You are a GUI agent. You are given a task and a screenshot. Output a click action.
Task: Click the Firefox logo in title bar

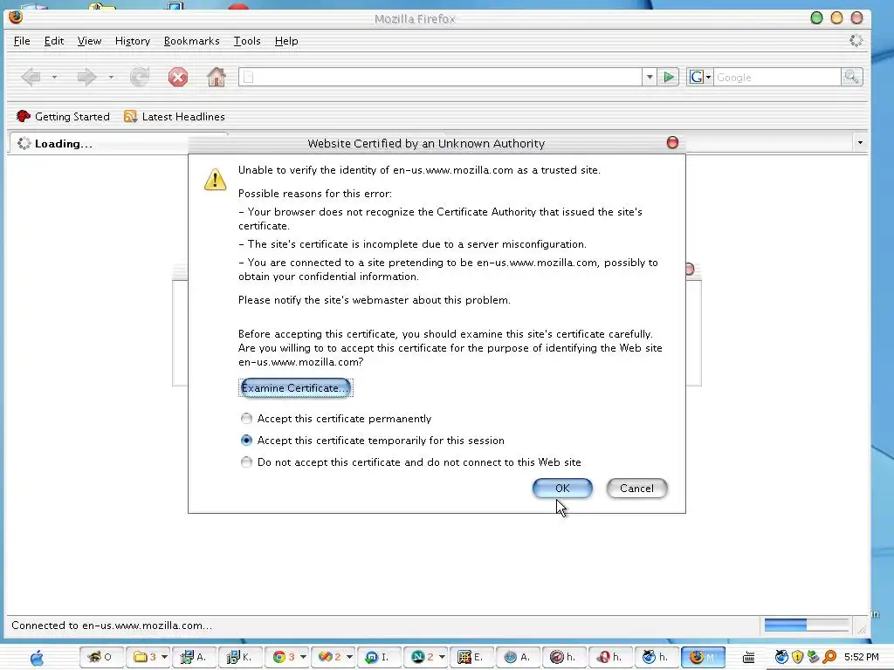point(16,17)
